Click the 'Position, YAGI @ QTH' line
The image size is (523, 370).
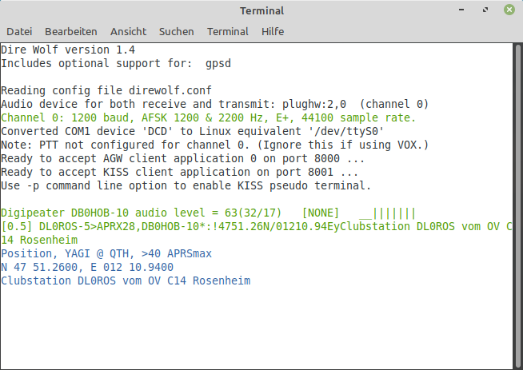tap(106, 254)
